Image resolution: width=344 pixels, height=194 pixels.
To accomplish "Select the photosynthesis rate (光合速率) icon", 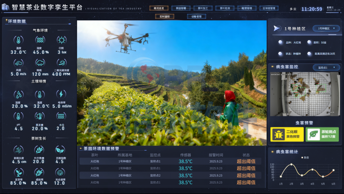I will click(x=60, y=172).
